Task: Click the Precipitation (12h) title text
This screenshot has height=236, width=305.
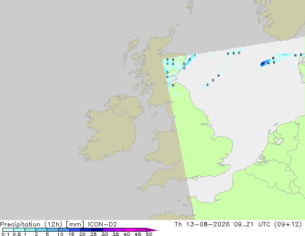Action: coord(31,224)
